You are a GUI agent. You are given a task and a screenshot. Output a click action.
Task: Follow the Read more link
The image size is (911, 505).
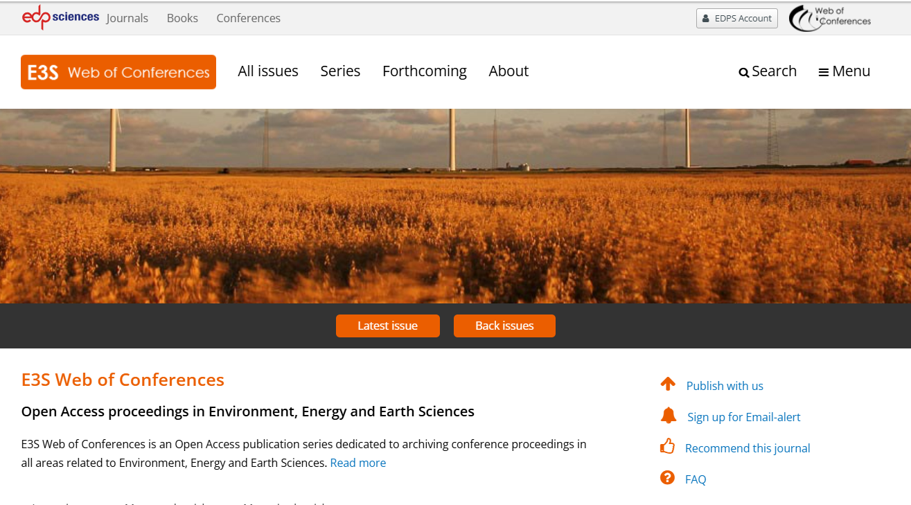(x=358, y=463)
